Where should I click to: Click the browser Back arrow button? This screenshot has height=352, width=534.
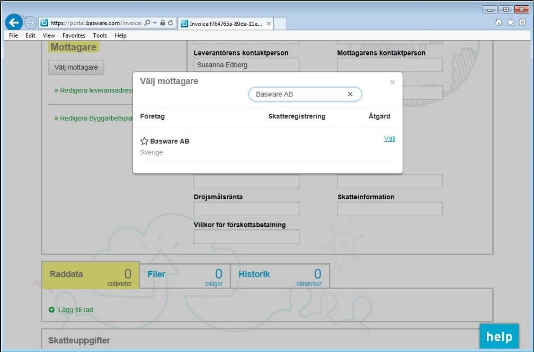point(14,23)
